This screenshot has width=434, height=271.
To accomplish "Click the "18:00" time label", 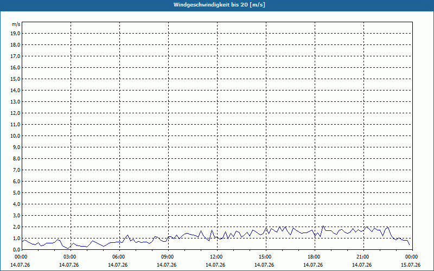I will click(x=315, y=257).
